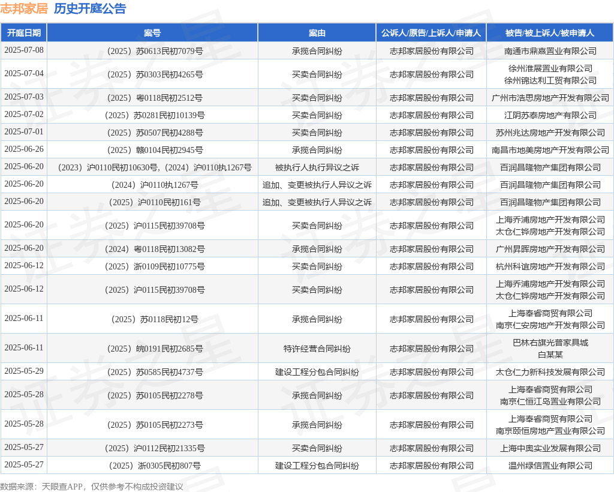Viewport: 614px width, 492px height.
Task: Select the 开庭日期 column header
Action: (24, 33)
